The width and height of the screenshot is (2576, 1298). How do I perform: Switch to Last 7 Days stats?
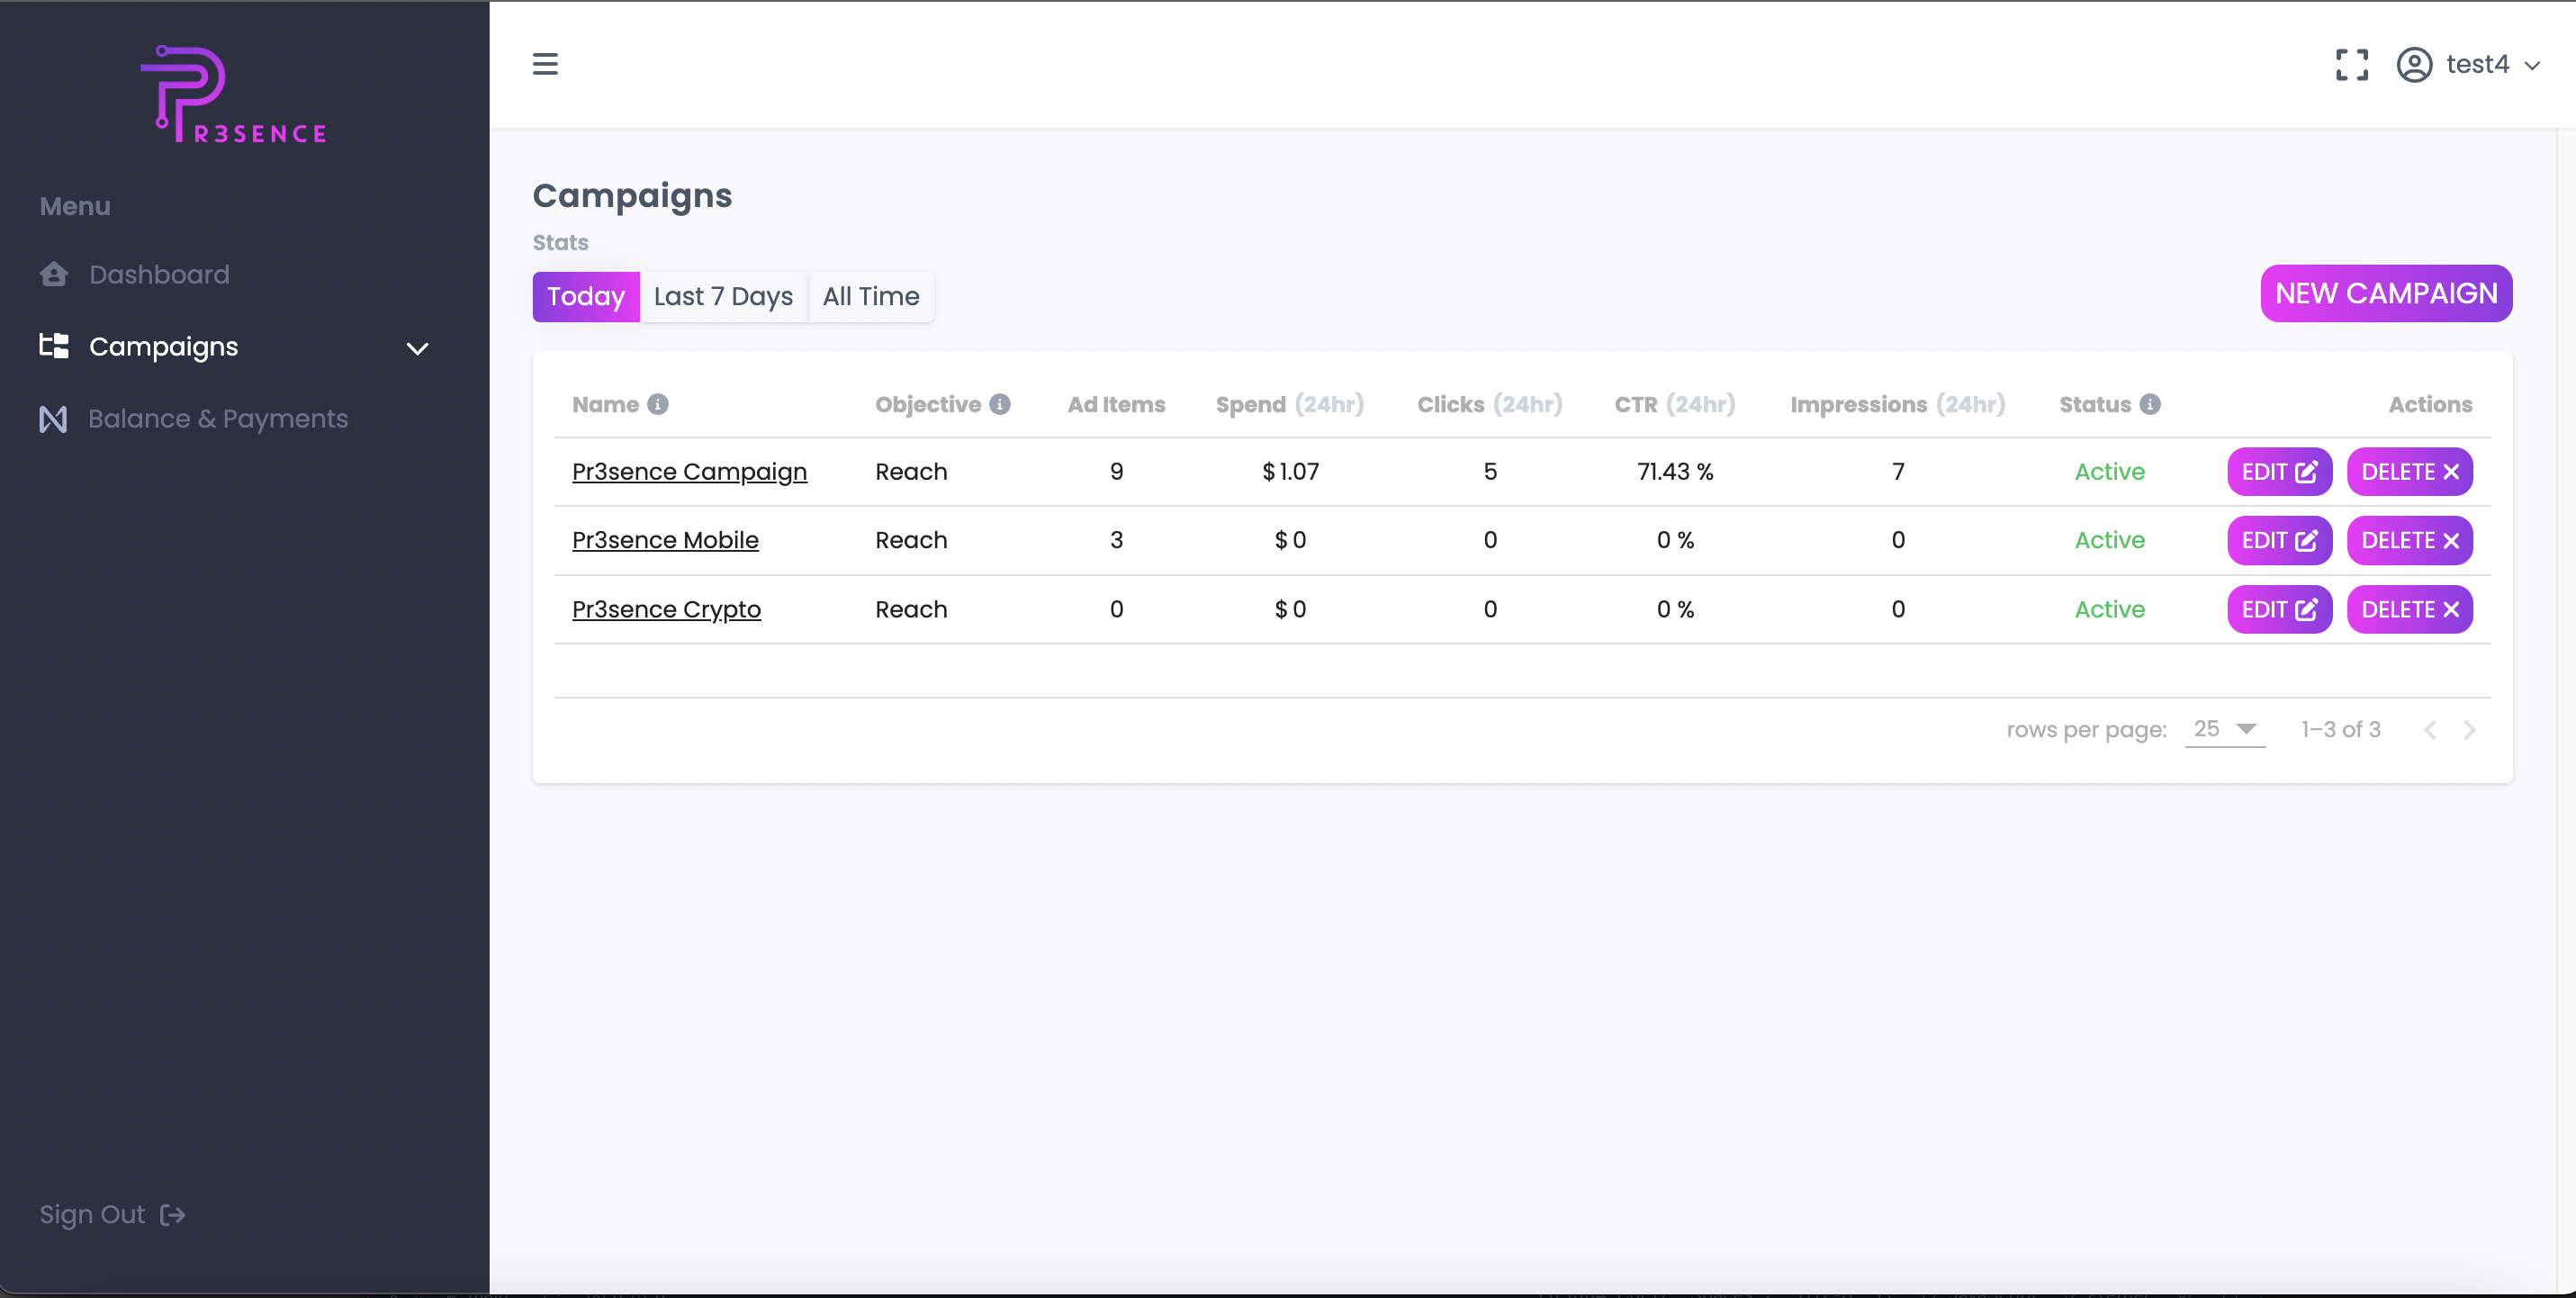point(723,297)
